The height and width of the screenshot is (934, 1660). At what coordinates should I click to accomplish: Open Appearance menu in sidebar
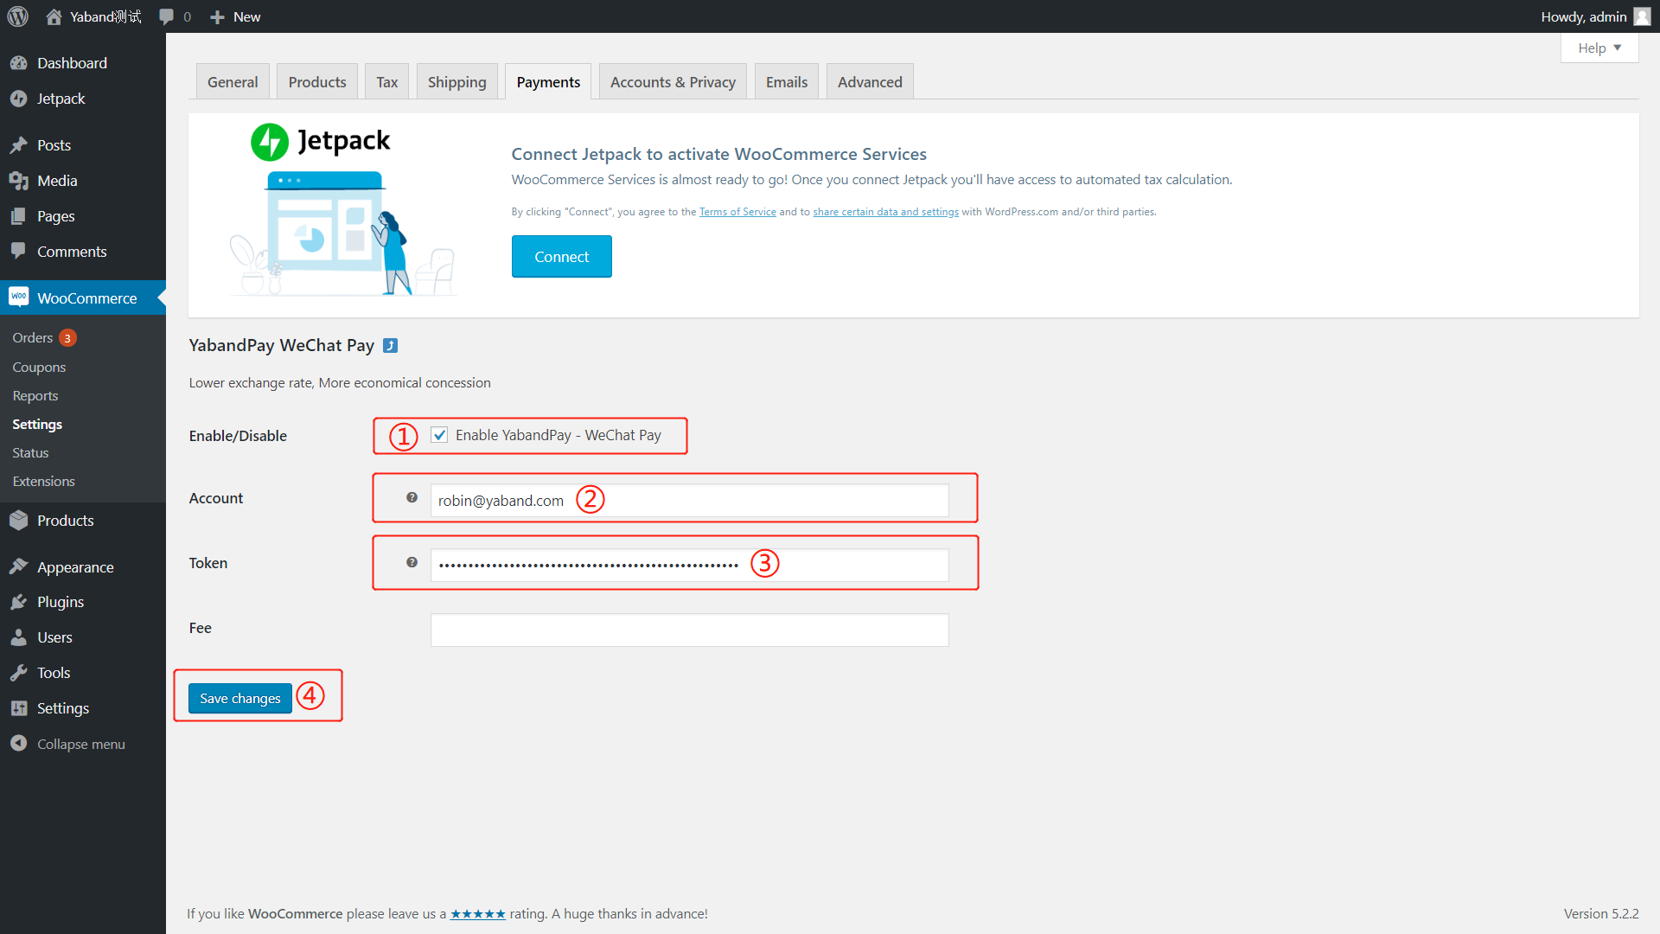75,567
